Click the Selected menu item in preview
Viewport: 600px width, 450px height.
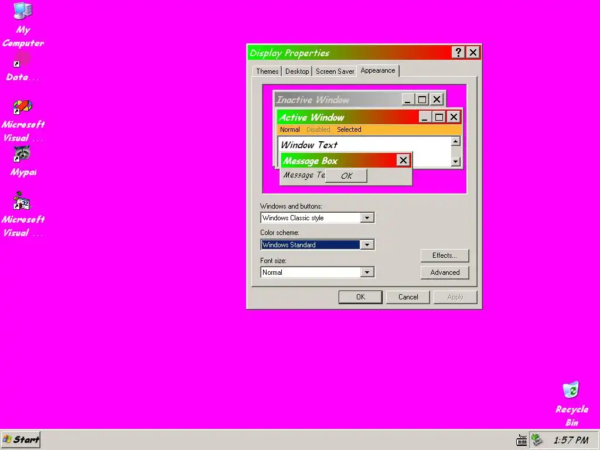pyautogui.click(x=349, y=129)
